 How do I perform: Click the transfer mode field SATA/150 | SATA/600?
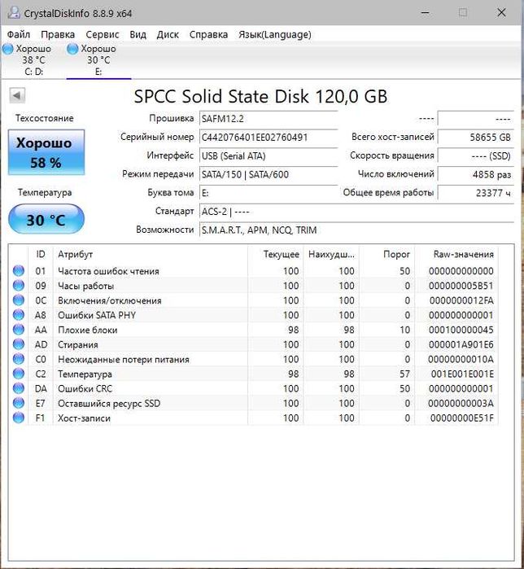[269, 174]
